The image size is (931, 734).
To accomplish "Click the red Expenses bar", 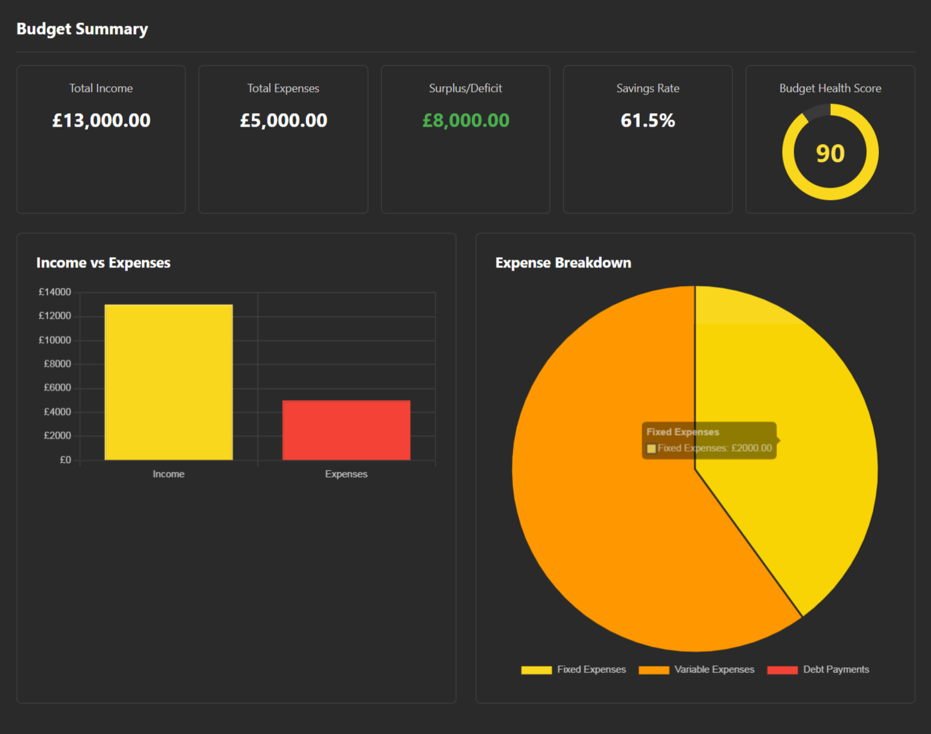I will pyautogui.click(x=346, y=430).
